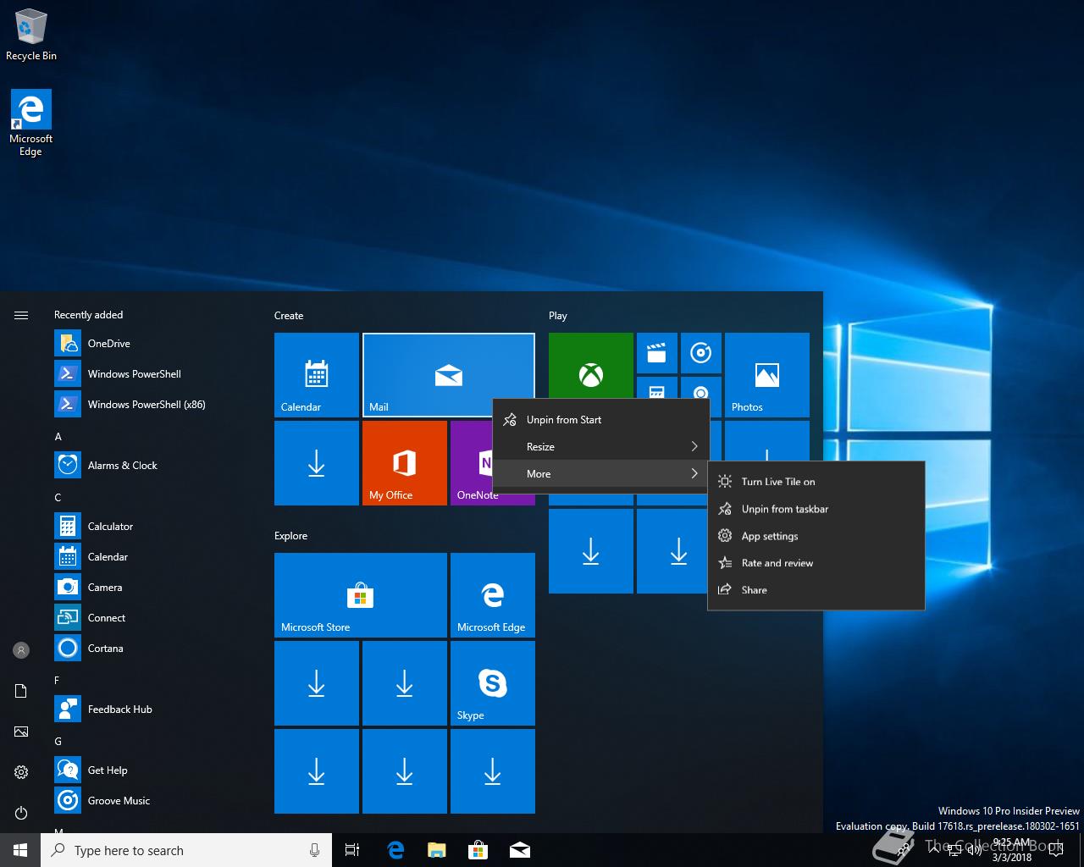Open Microsoft Edge from the taskbar
Image resolution: width=1084 pixels, height=867 pixels.
pos(395,850)
